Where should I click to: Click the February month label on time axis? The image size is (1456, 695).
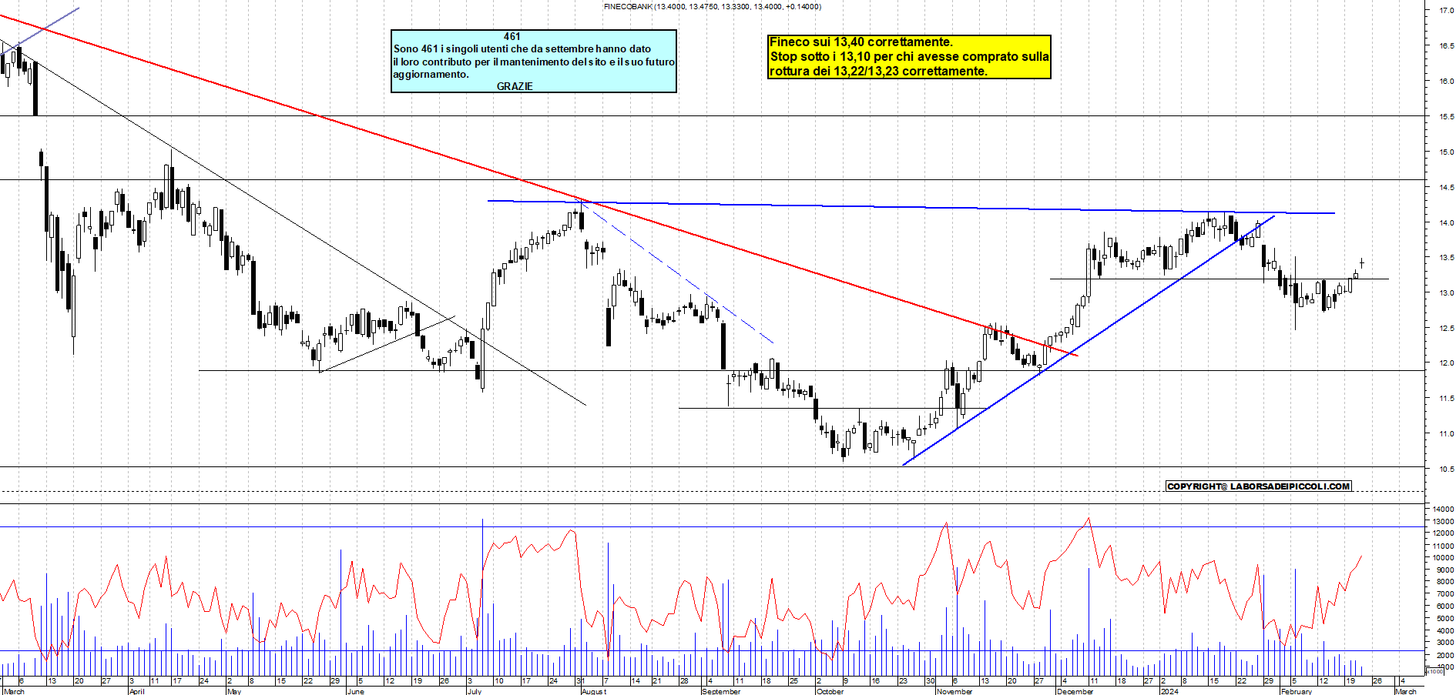coord(1296,691)
